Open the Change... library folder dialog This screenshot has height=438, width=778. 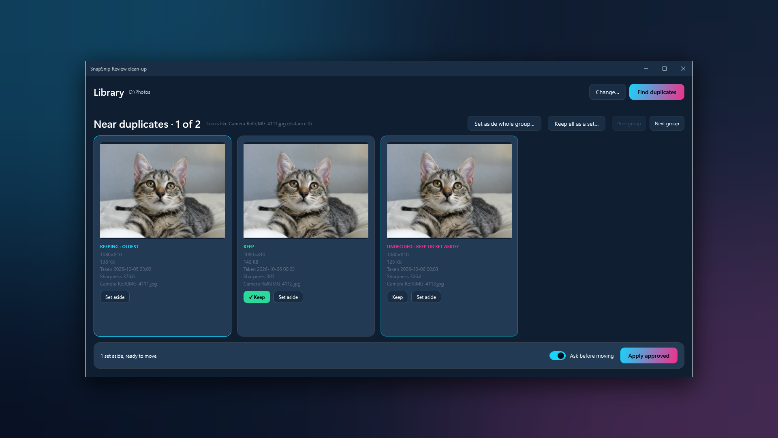click(607, 92)
